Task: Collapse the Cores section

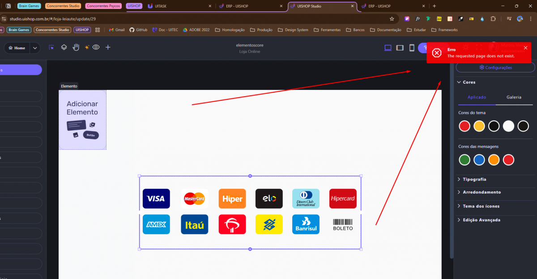Action: tap(469, 82)
